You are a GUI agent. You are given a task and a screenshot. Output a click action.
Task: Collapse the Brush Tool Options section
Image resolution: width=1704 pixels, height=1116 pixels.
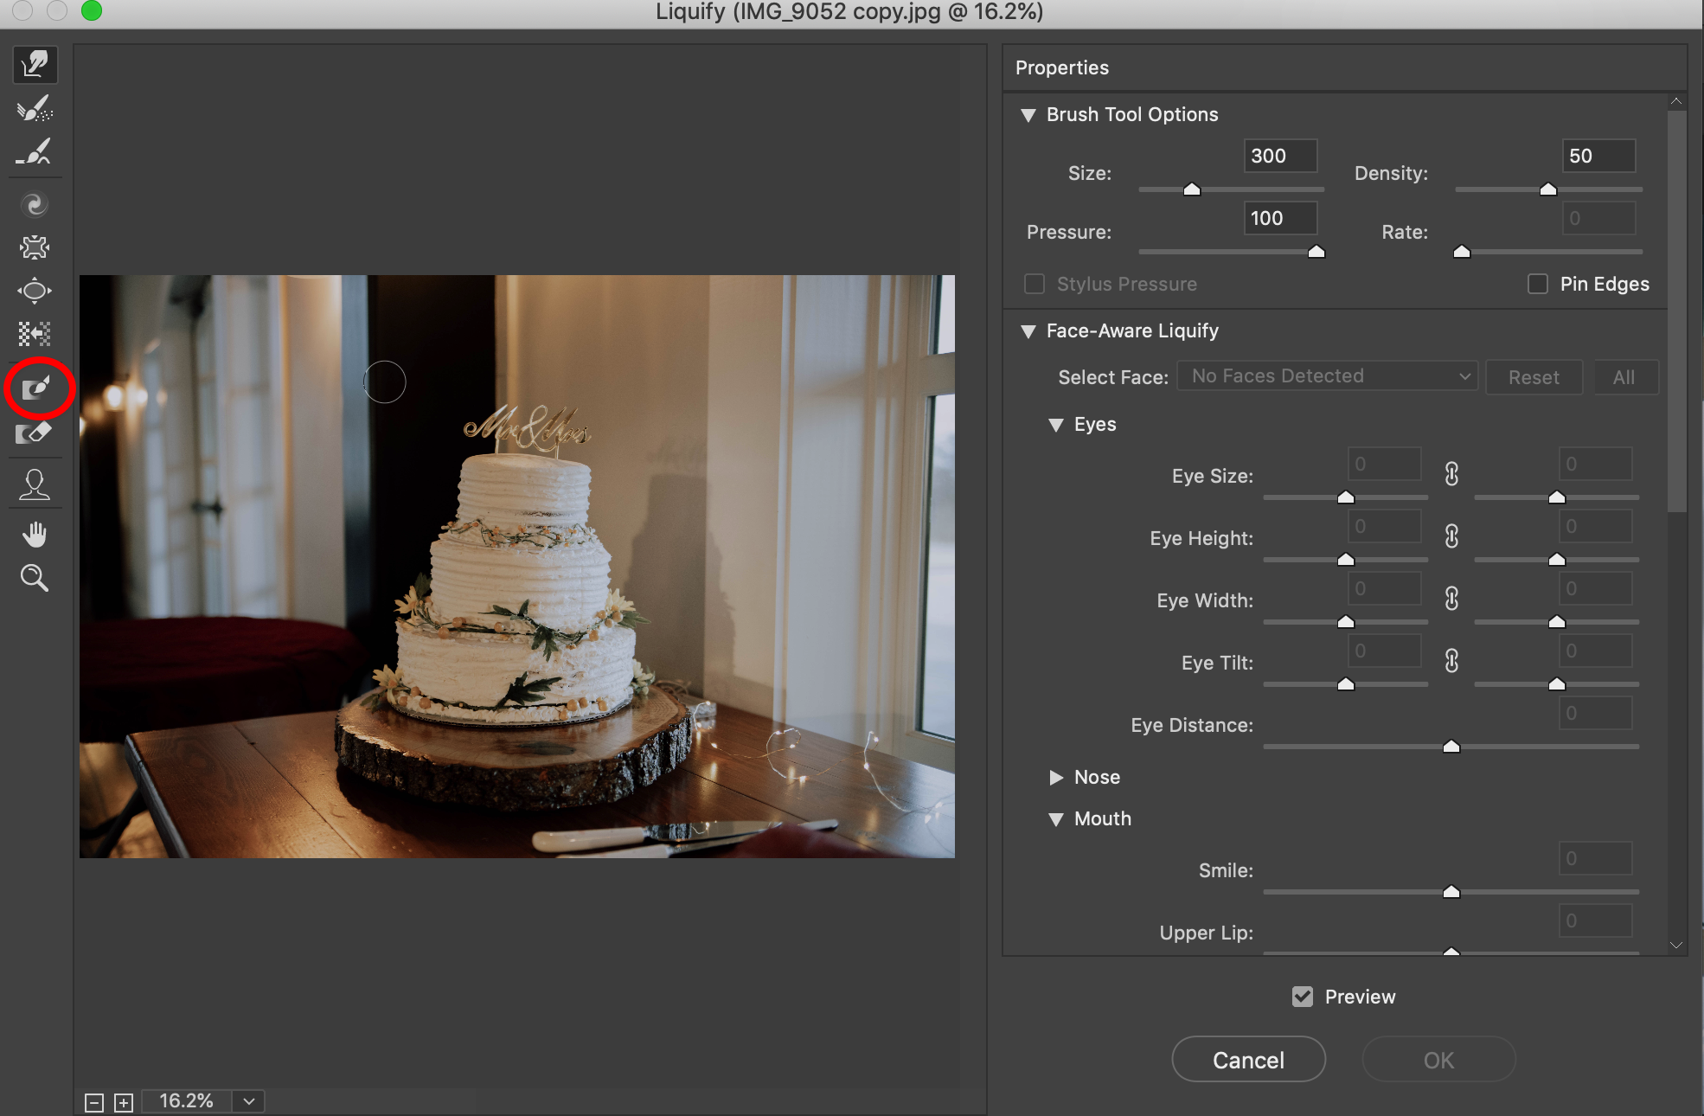click(x=1028, y=115)
